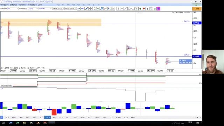Viewport: 224px width, 126px height.
Task: Click the pencil draw tool icon
Action: coord(86,8)
